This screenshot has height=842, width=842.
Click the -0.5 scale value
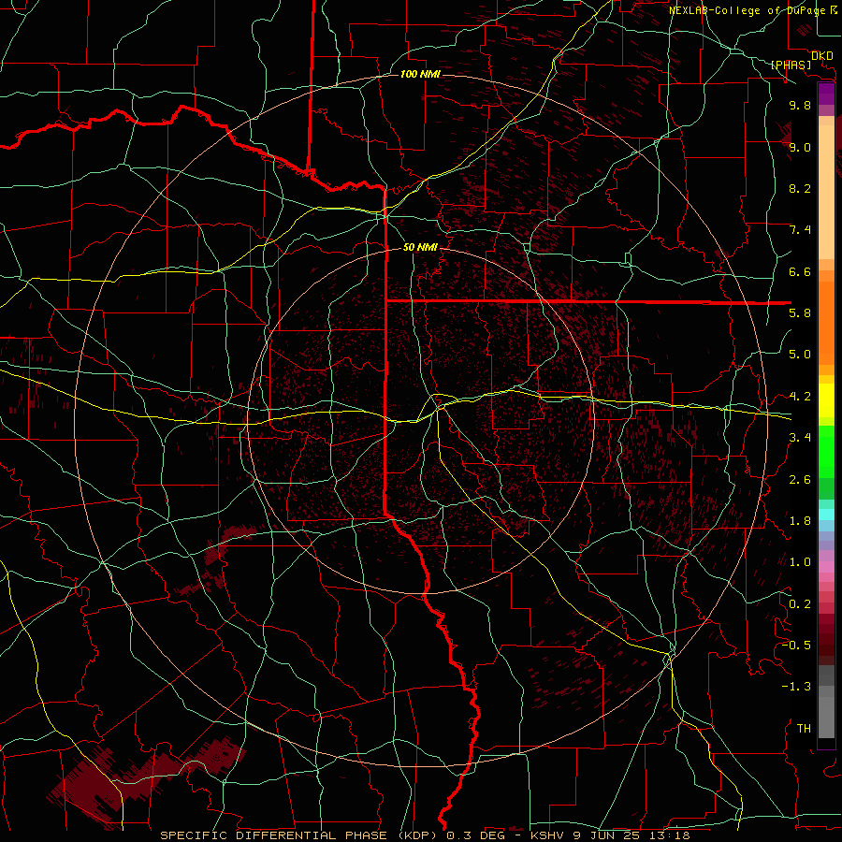pyautogui.click(x=796, y=646)
